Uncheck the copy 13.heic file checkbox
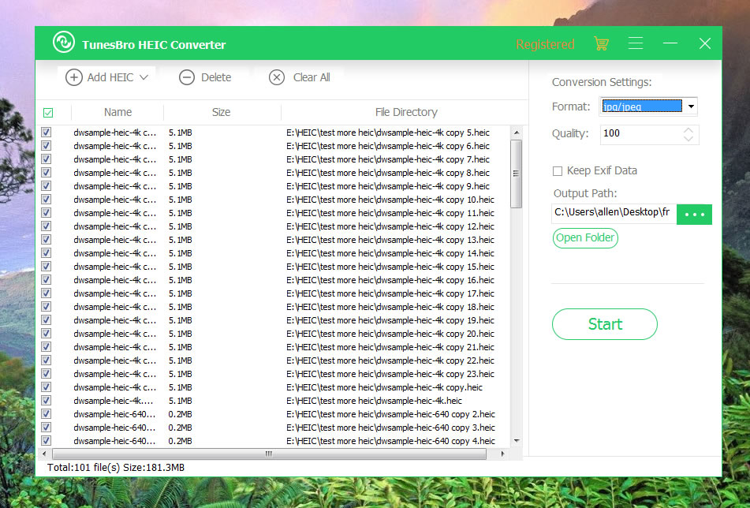 pyautogui.click(x=46, y=240)
